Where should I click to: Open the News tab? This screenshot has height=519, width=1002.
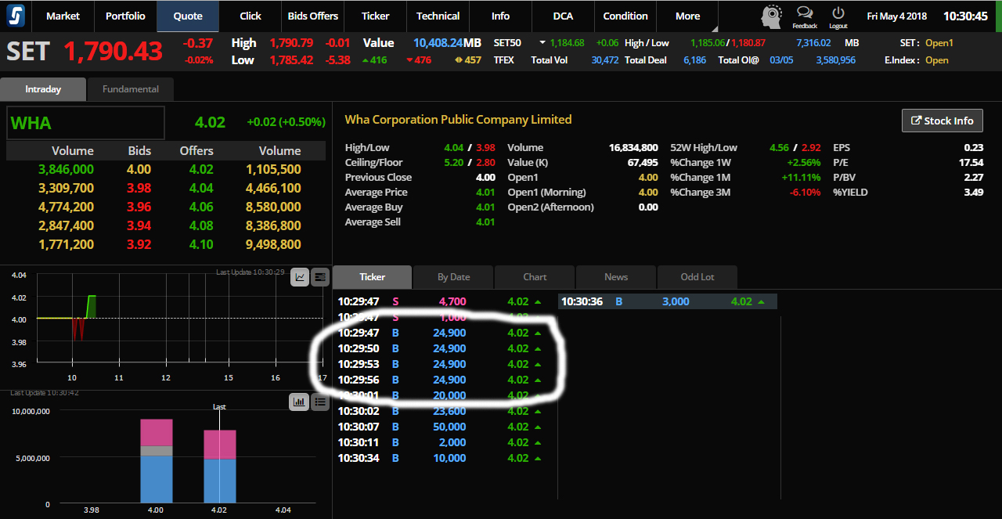tap(616, 277)
